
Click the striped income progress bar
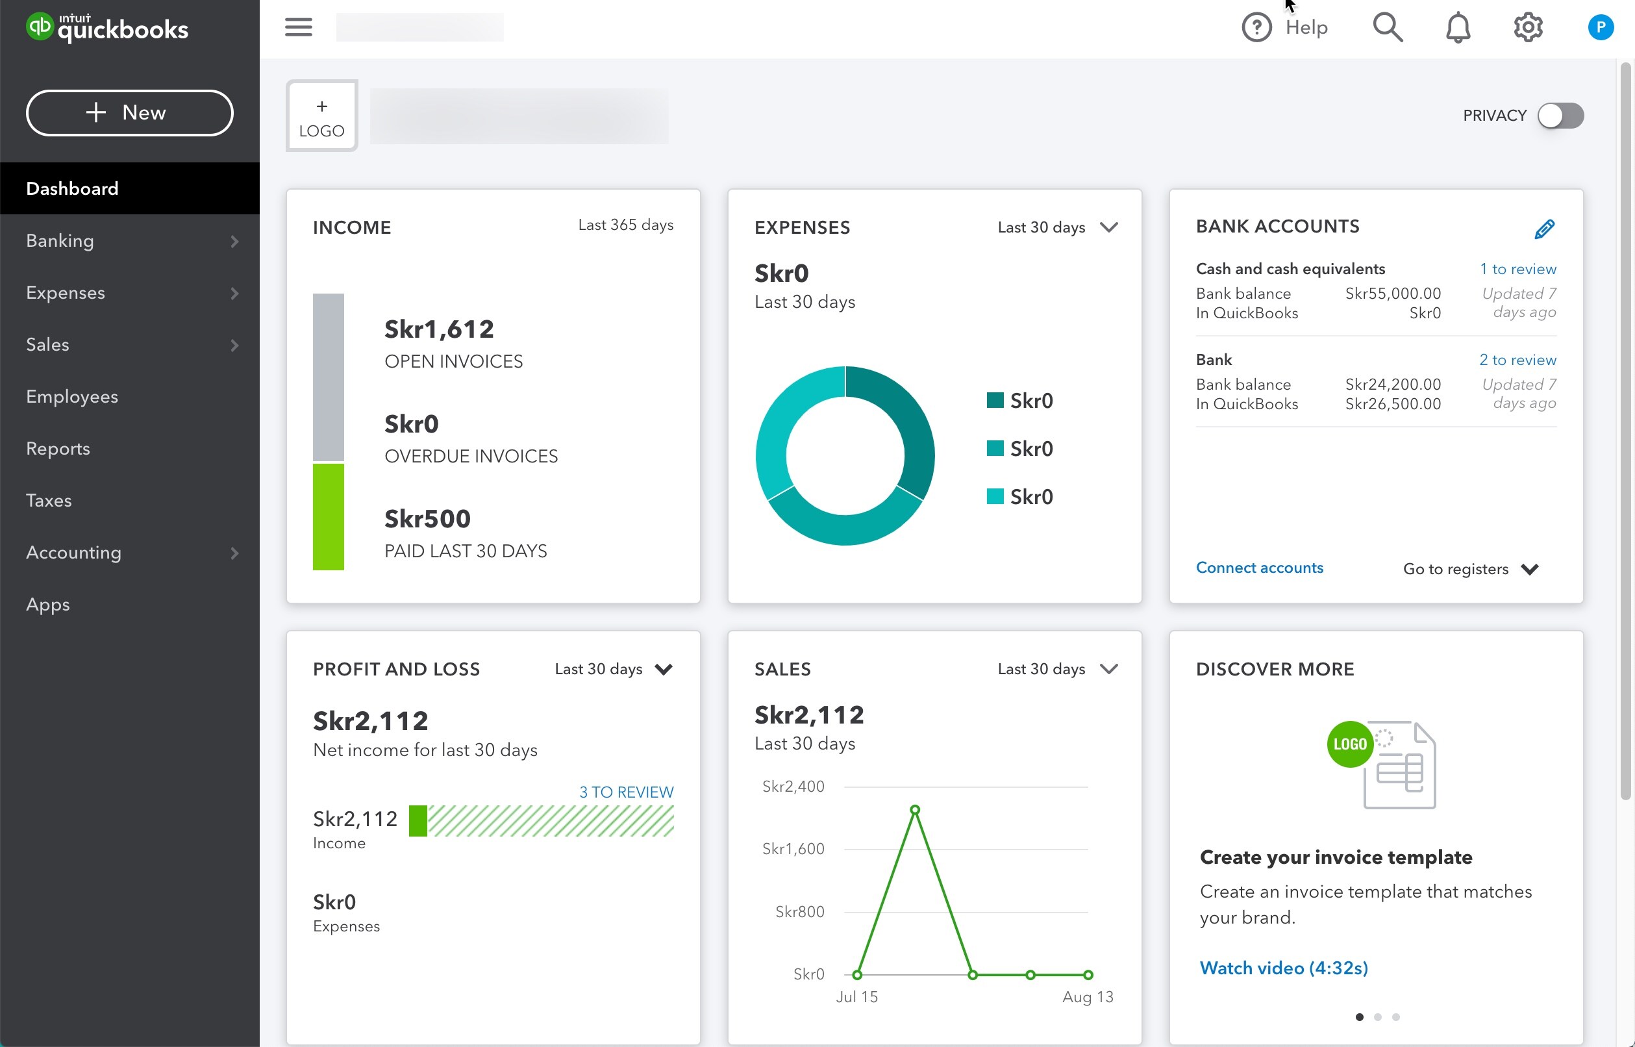tap(551, 820)
